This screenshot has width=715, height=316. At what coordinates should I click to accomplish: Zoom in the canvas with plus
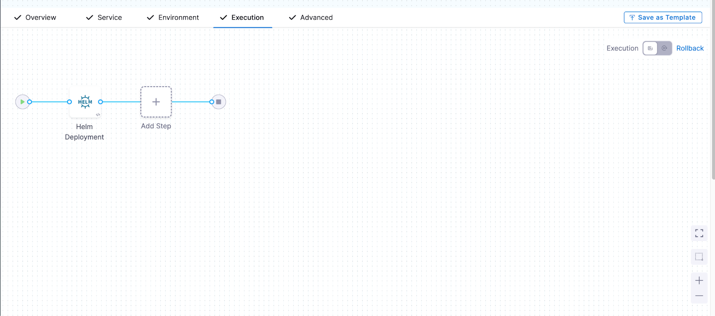click(x=699, y=280)
